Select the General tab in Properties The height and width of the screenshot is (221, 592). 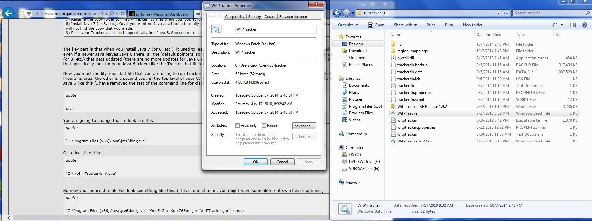(215, 16)
